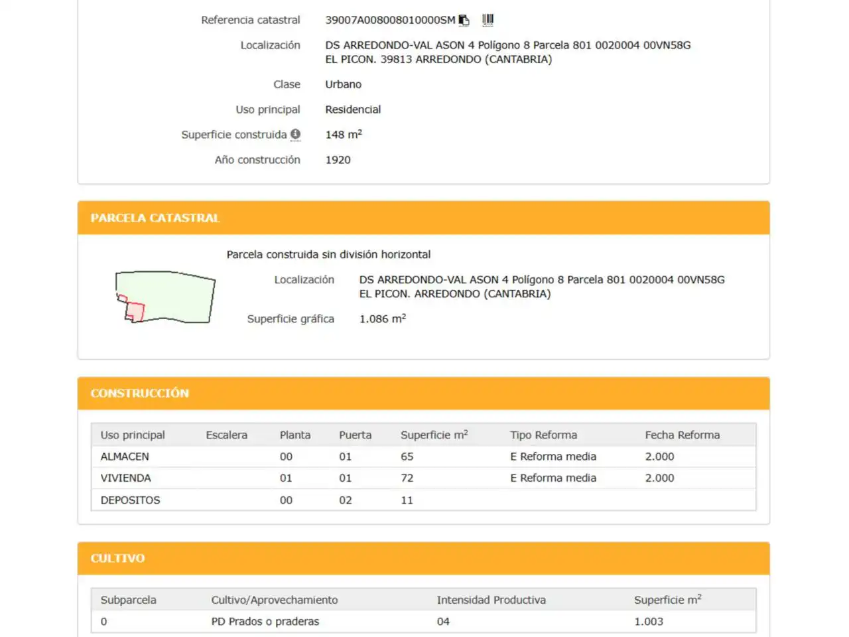Select EL PICON. 39813 ARREDONDO (CANTABRIA) line

point(438,59)
